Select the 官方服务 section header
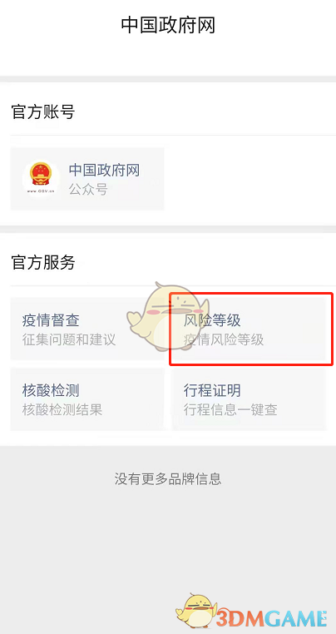 (x=43, y=262)
